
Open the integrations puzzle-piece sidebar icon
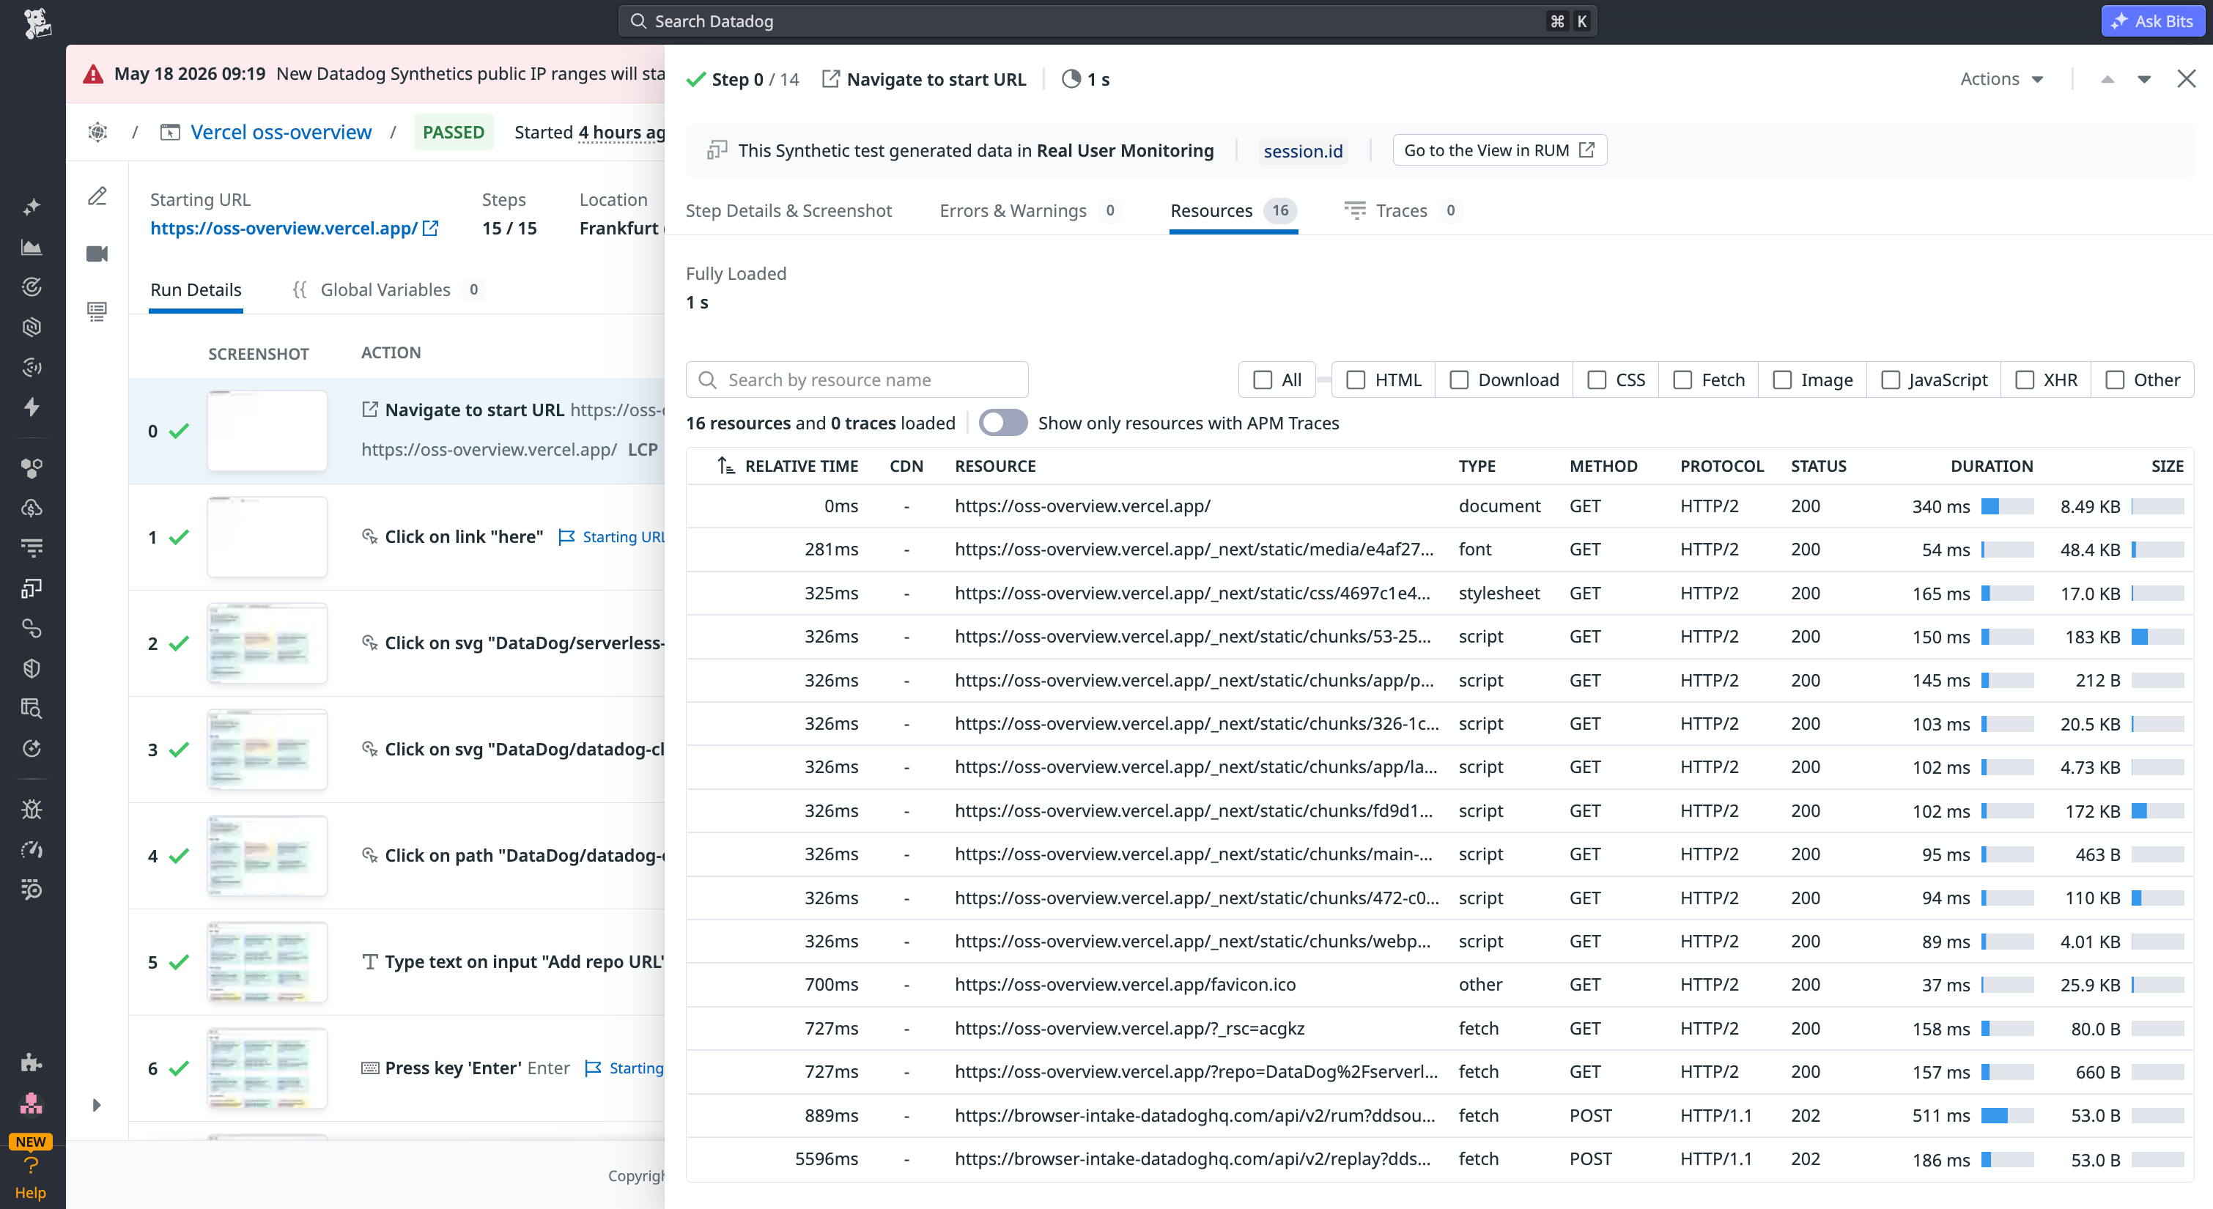(32, 1063)
